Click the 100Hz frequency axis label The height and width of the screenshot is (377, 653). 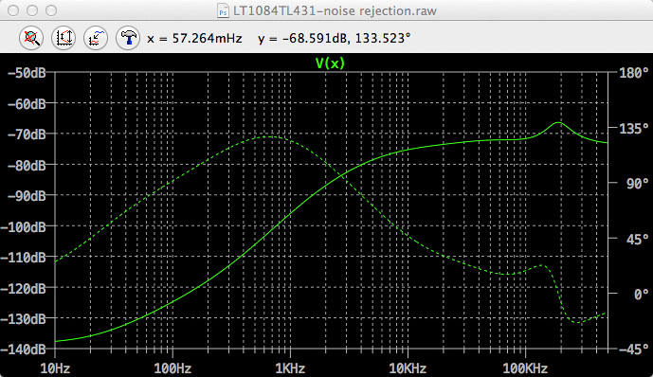[x=172, y=368]
